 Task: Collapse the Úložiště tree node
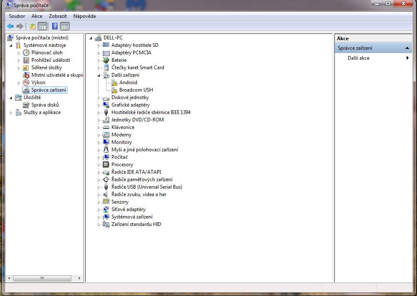(11, 98)
